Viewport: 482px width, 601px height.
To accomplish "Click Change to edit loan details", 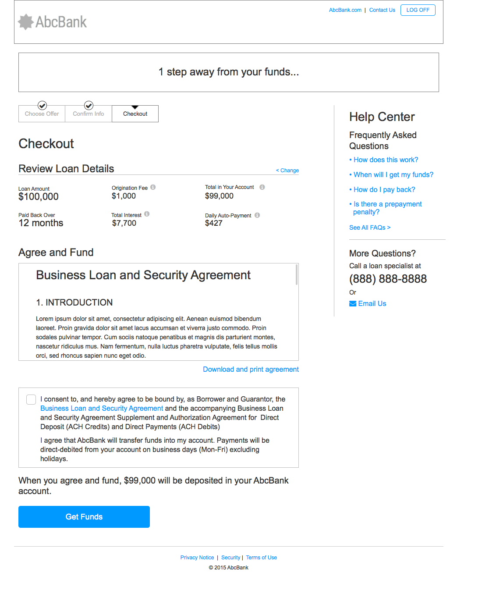I will click(x=287, y=171).
